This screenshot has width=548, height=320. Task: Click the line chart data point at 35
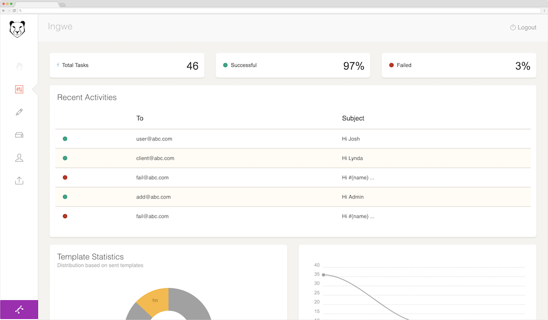pos(324,275)
